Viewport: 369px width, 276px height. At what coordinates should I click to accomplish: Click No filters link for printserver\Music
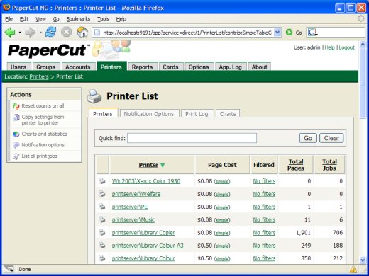point(264,220)
